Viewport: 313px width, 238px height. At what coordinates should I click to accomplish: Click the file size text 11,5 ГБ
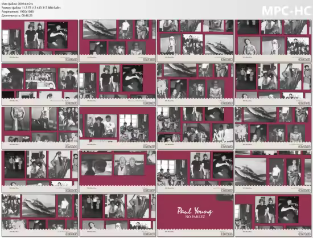coord(26,7)
